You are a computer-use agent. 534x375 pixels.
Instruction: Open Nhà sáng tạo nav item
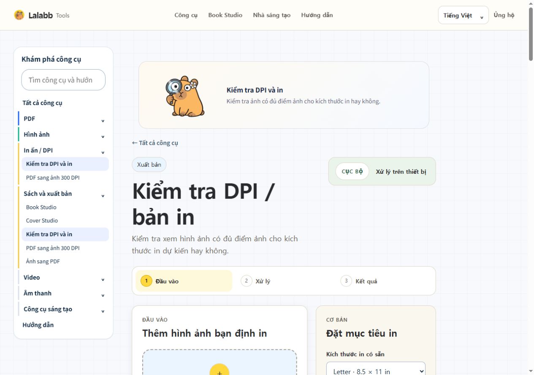272,15
